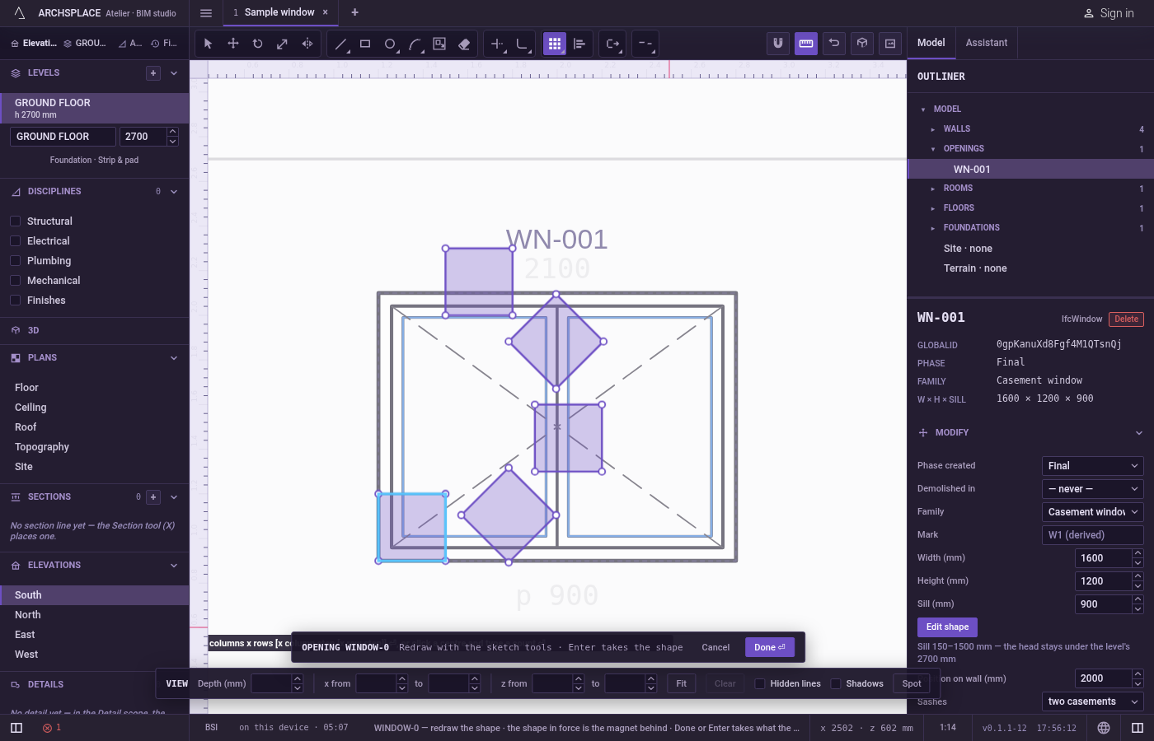Open the hamburger menu
The height and width of the screenshot is (741, 1154).
(206, 12)
